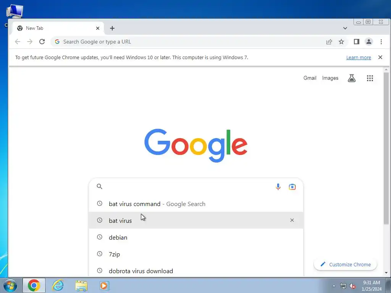Image resolution: width=391 pixels, height=293 pixels.
Task: Click the magnifier icon in search box
Action: 100,186
